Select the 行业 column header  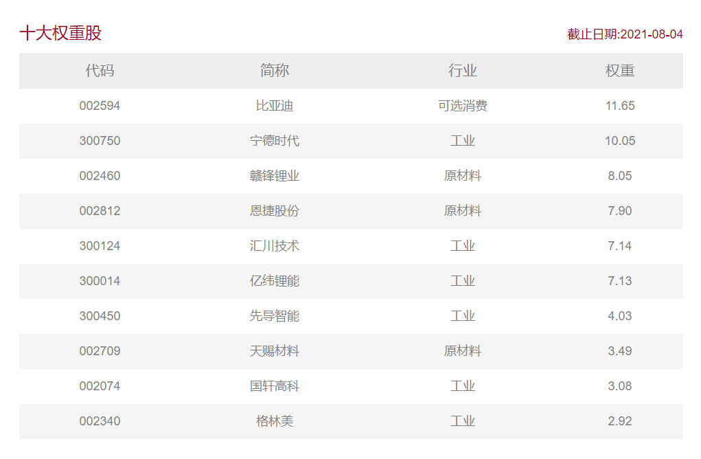pos(463,71)
